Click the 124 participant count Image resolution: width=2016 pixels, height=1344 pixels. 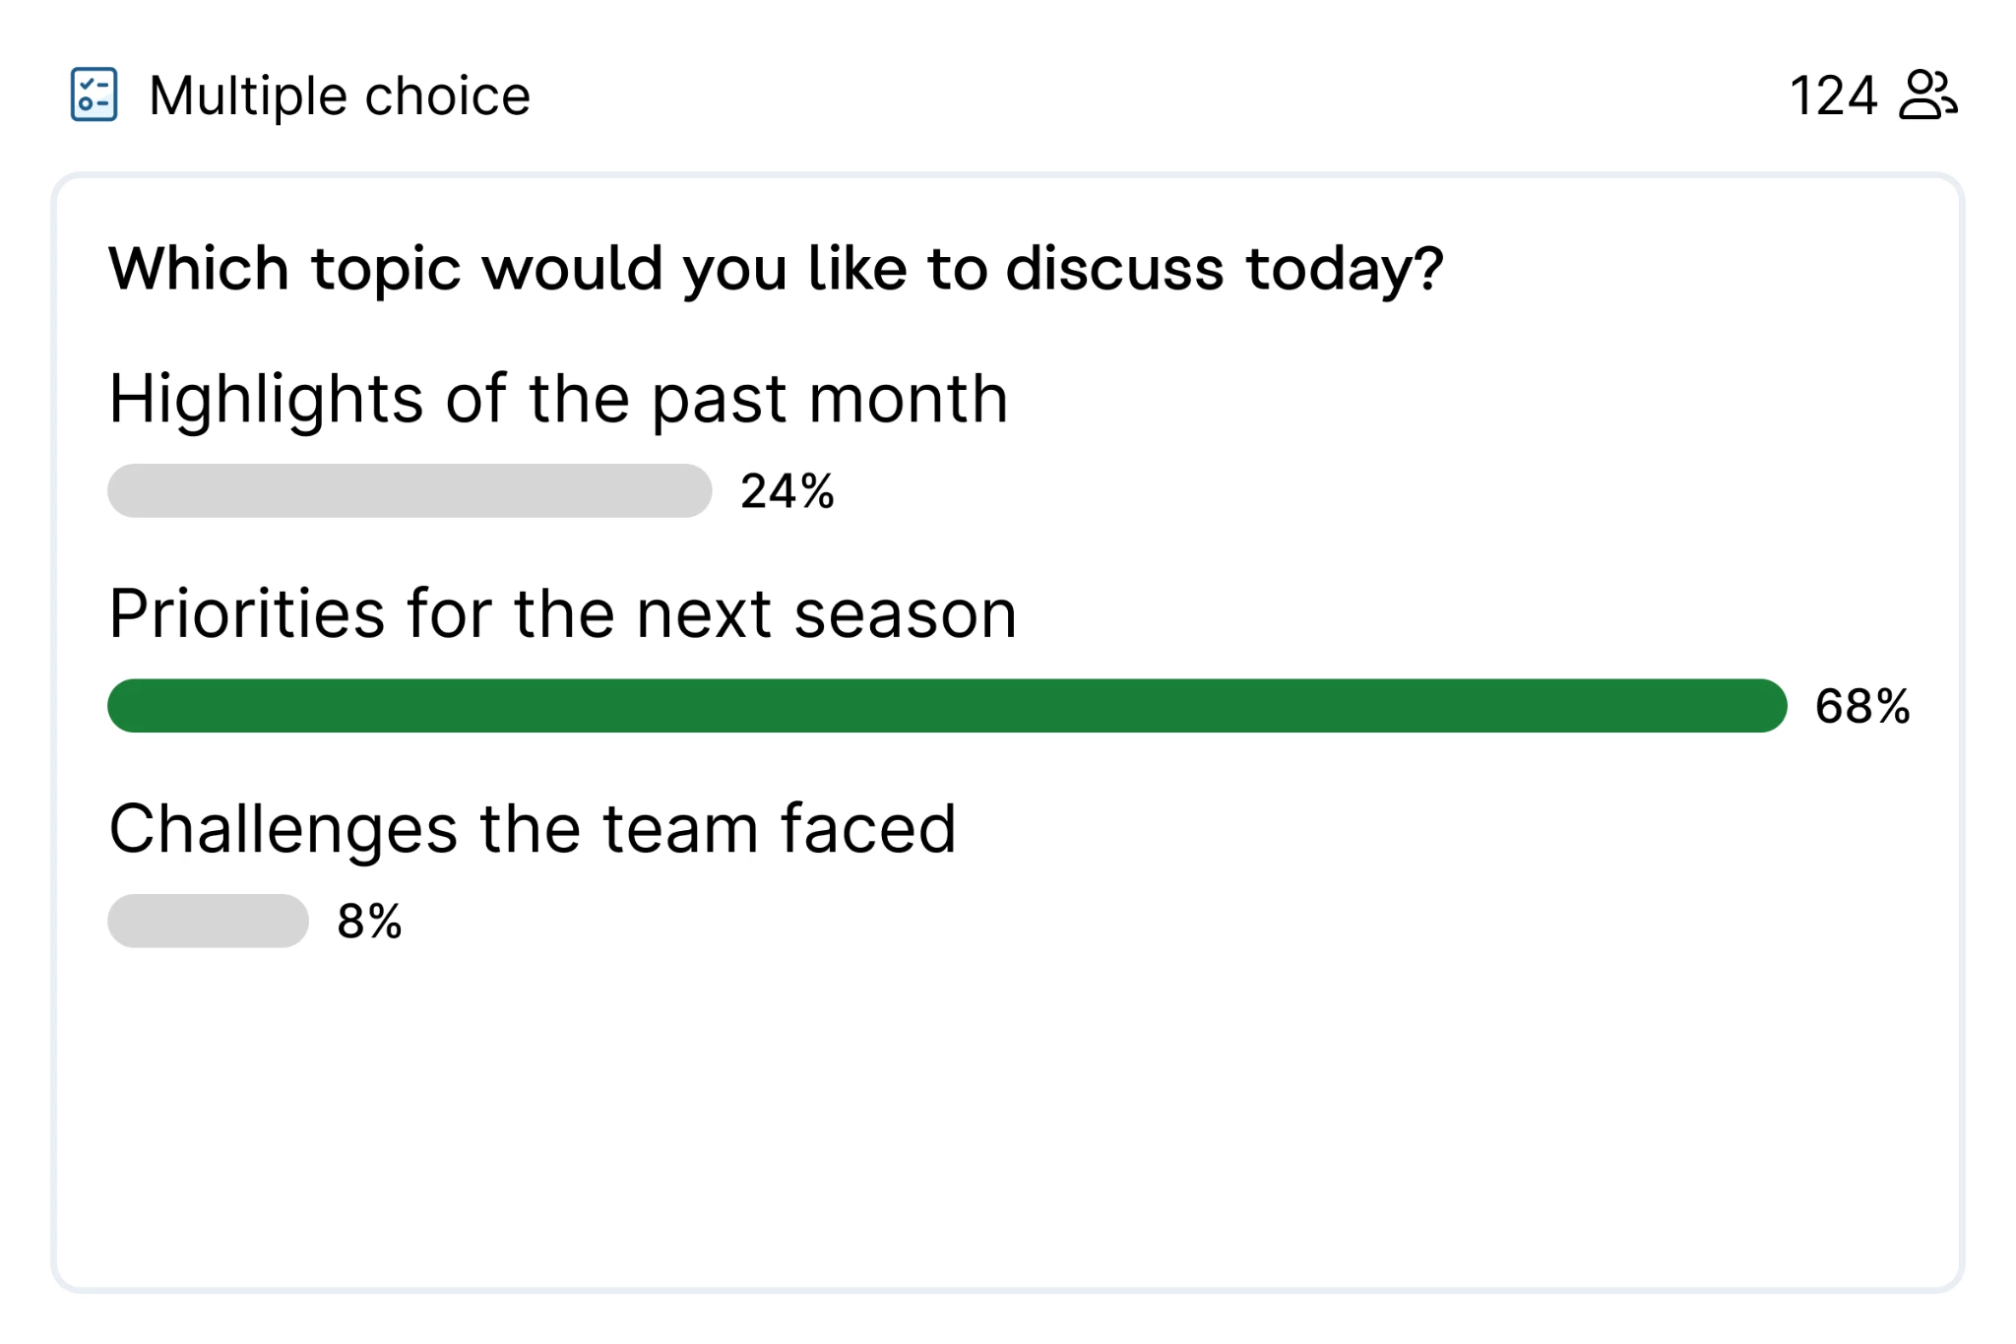tap(1833, 96)
